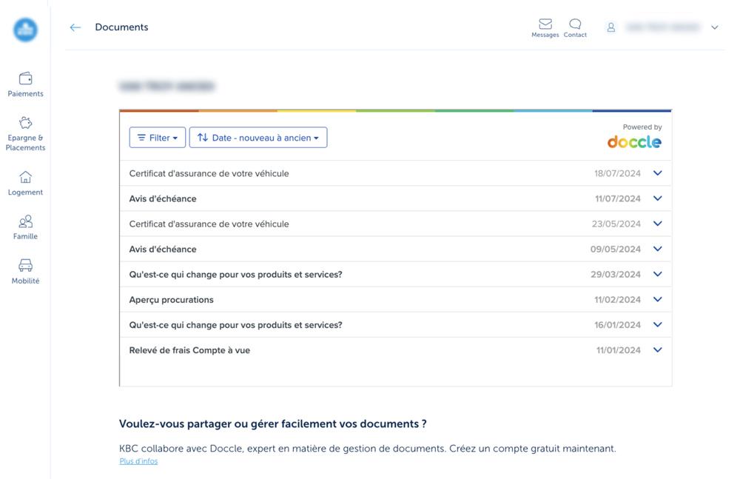Expand the Relevé de frais Compte à vue
Image resolution: width=740 pixels, height=479 pixels.
point(657,349)
